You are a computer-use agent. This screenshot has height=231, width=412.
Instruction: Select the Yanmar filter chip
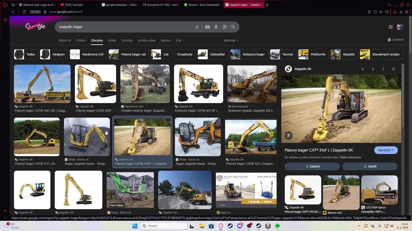pos(283,54)
